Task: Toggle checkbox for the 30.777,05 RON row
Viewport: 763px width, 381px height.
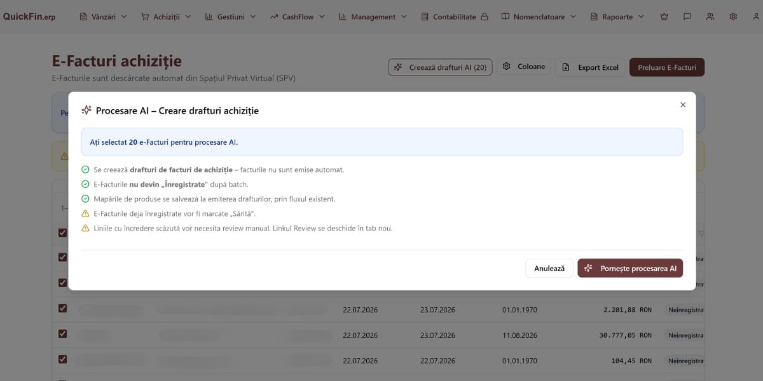Action: tap(62, 333)
